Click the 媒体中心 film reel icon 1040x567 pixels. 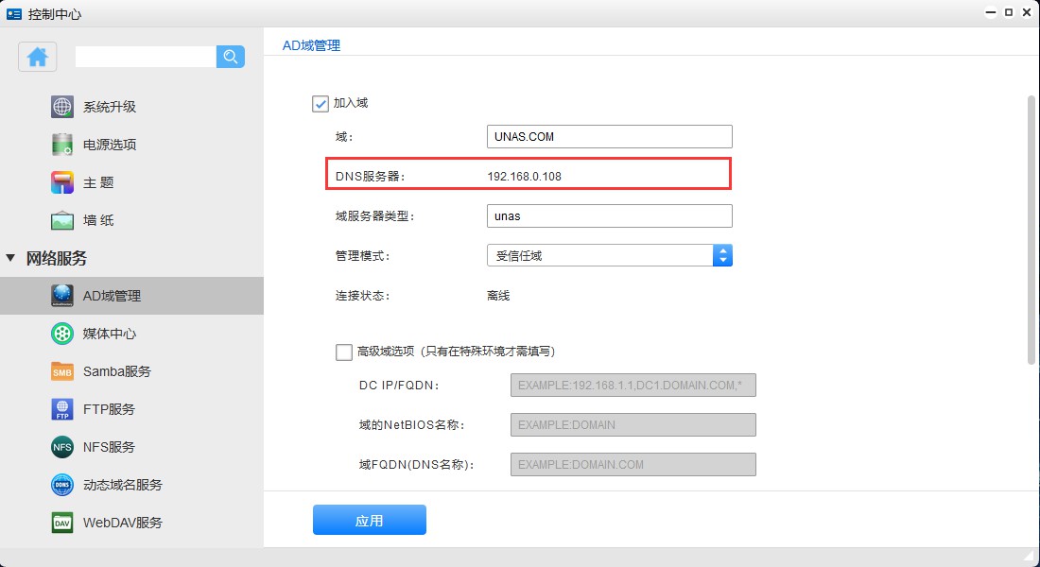62,334
